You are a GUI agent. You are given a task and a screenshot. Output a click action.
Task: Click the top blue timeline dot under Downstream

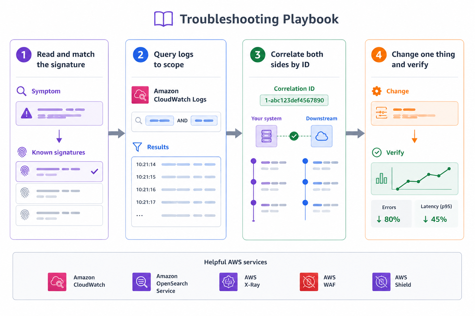pos(305,161)
